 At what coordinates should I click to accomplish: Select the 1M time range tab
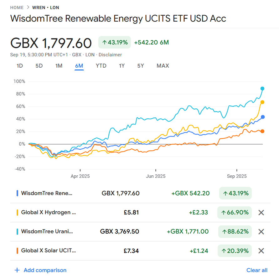point(59,66)
